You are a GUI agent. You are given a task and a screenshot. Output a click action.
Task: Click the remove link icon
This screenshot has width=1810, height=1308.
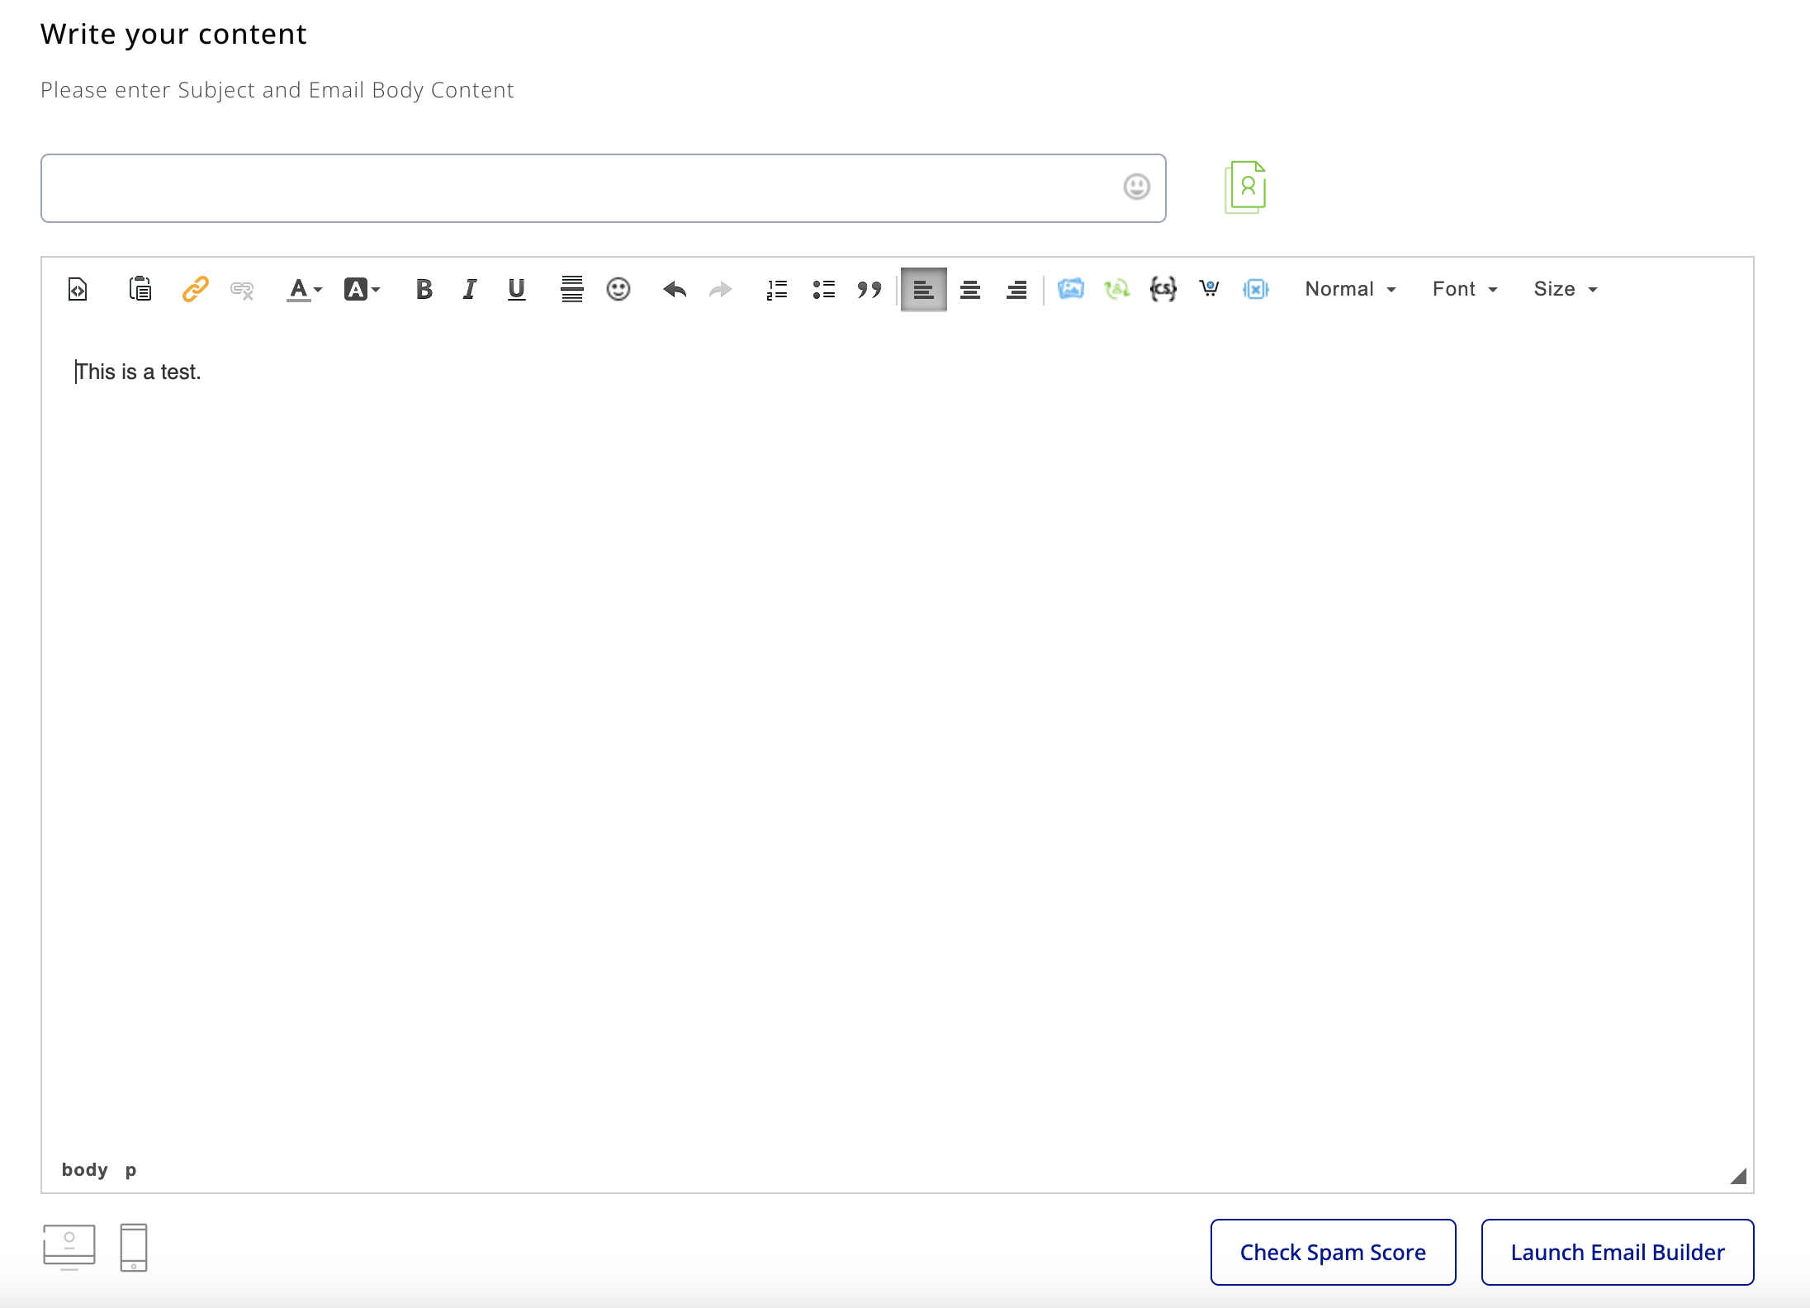click(x=242, y=291)
